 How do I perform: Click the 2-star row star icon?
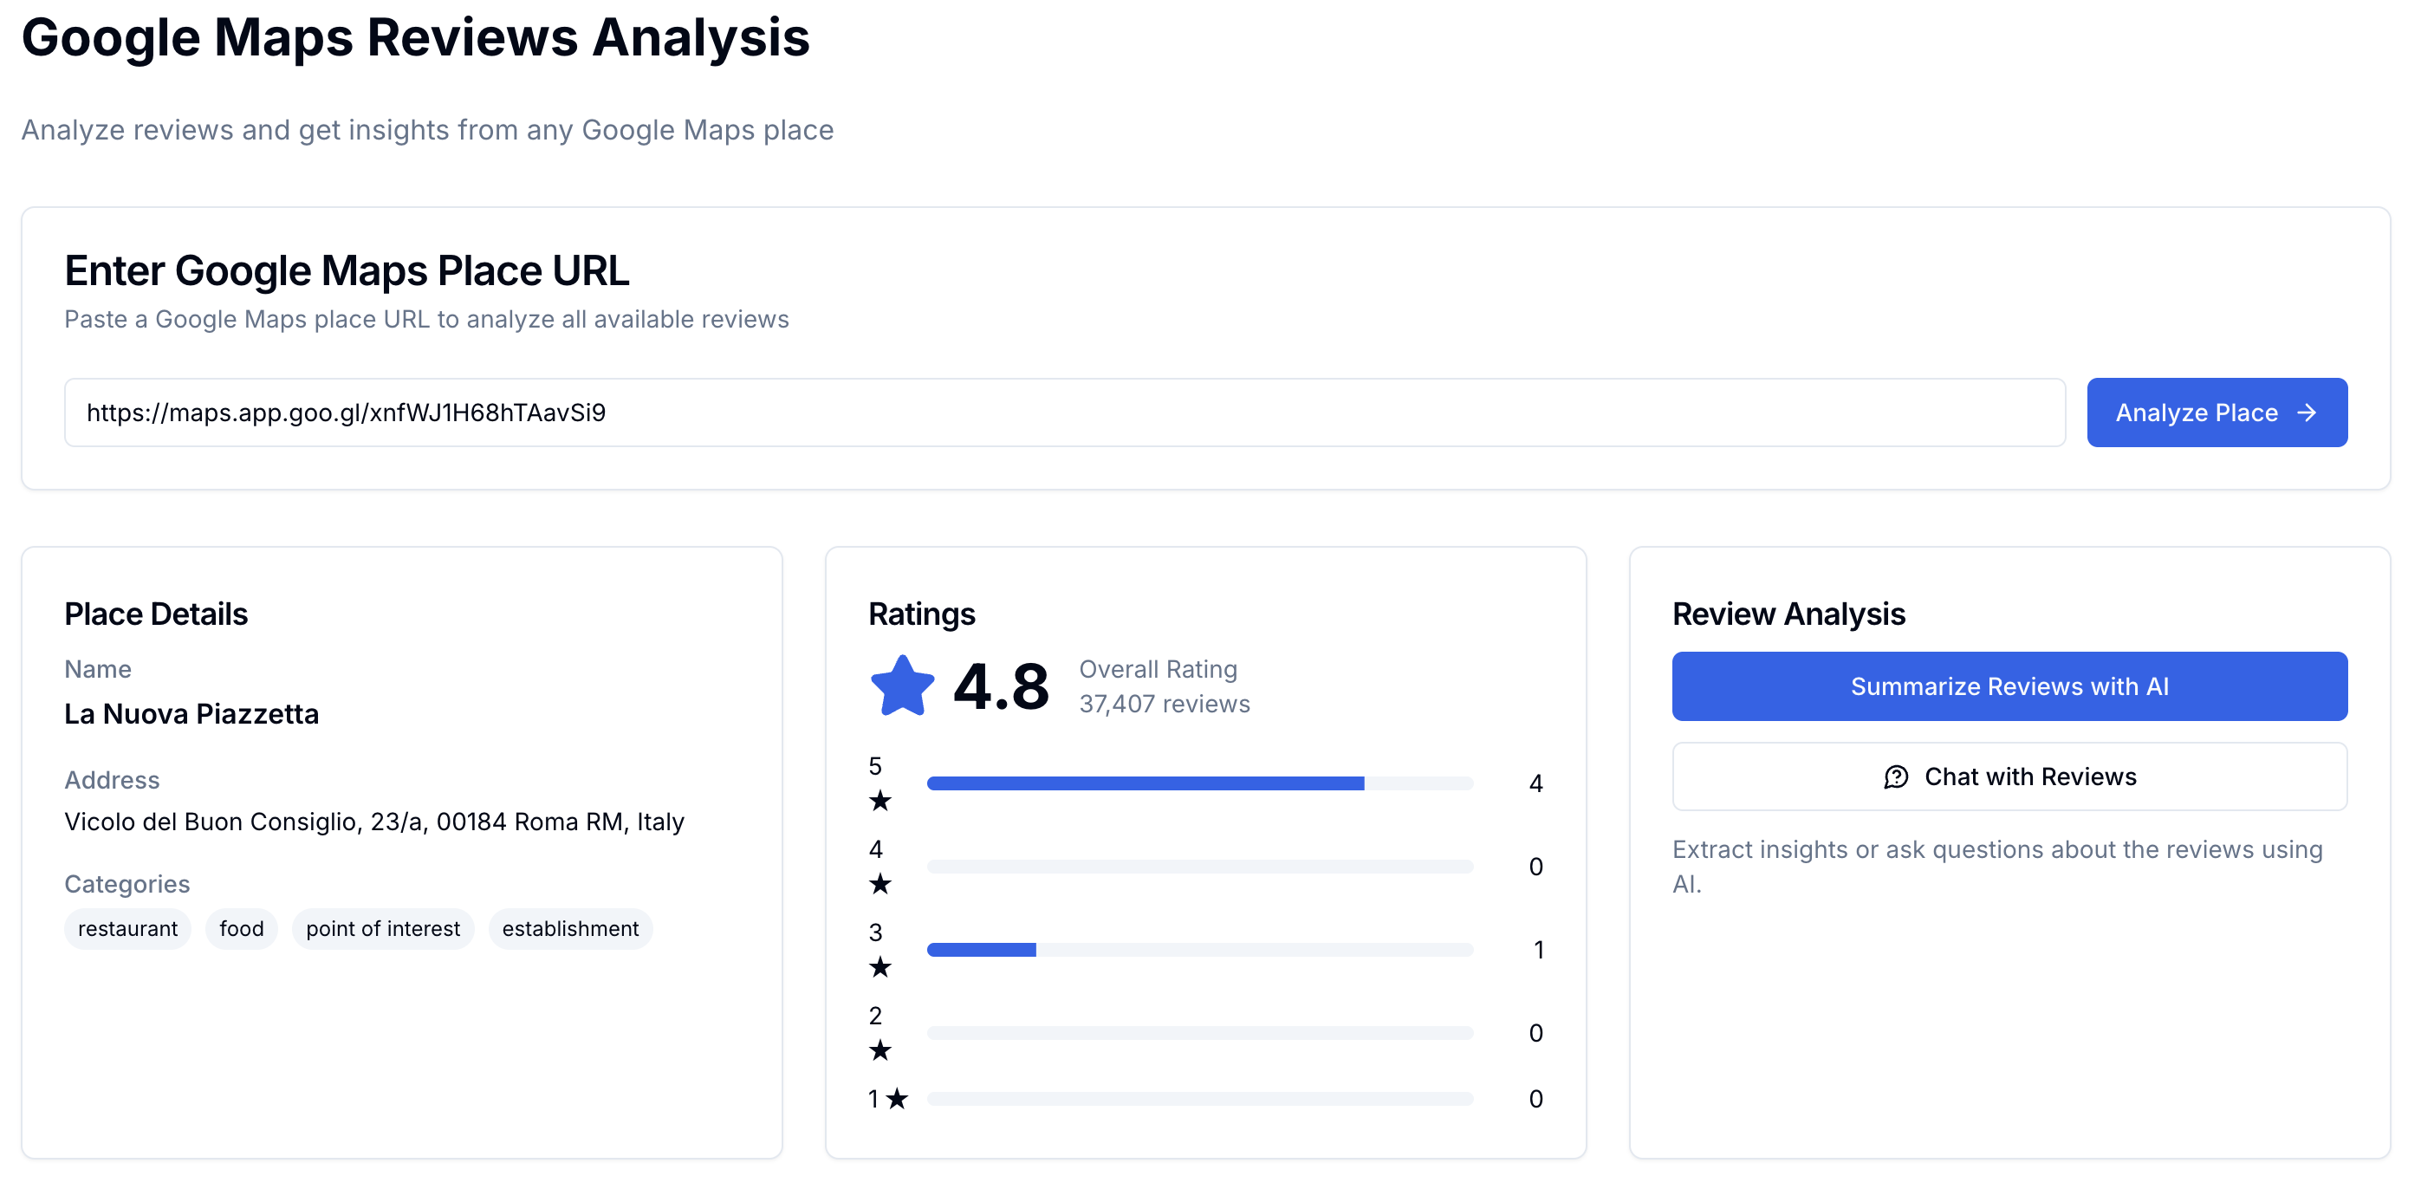click(x=879, y=1049)
